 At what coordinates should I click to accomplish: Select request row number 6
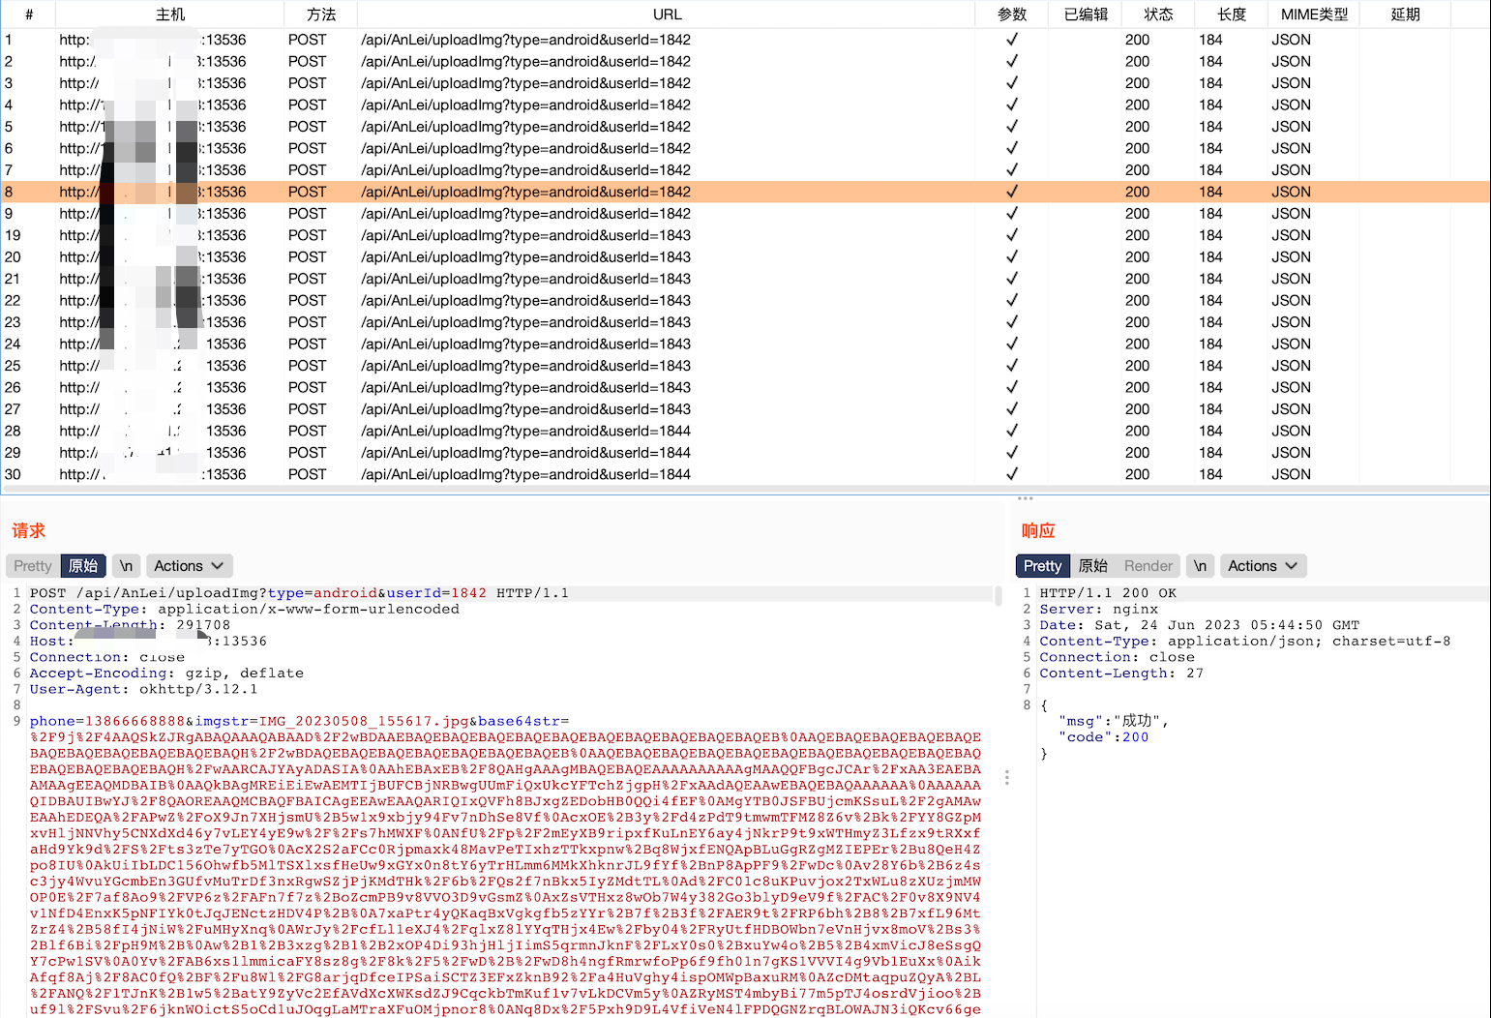(x=745, y=148)
